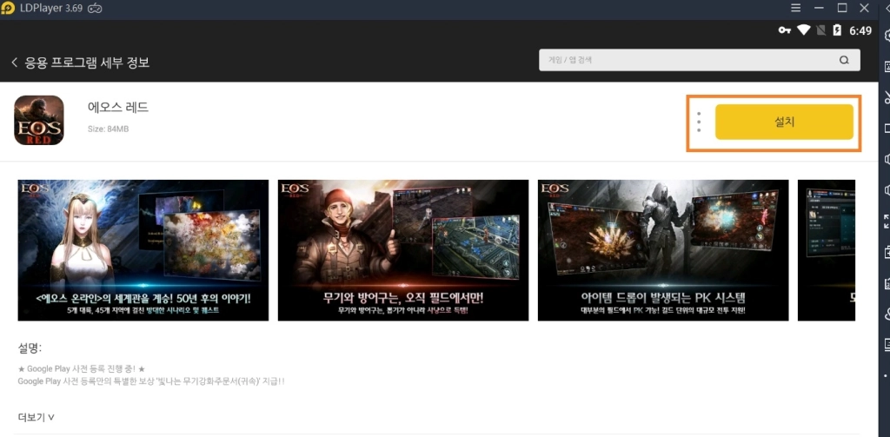The height and width of the screenshot is (437, 890).
Task: Open the LDPlayer hamburger menu
Action: [x=796, y=8]
